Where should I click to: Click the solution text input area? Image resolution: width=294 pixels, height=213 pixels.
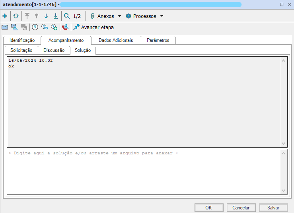[143, 172]
